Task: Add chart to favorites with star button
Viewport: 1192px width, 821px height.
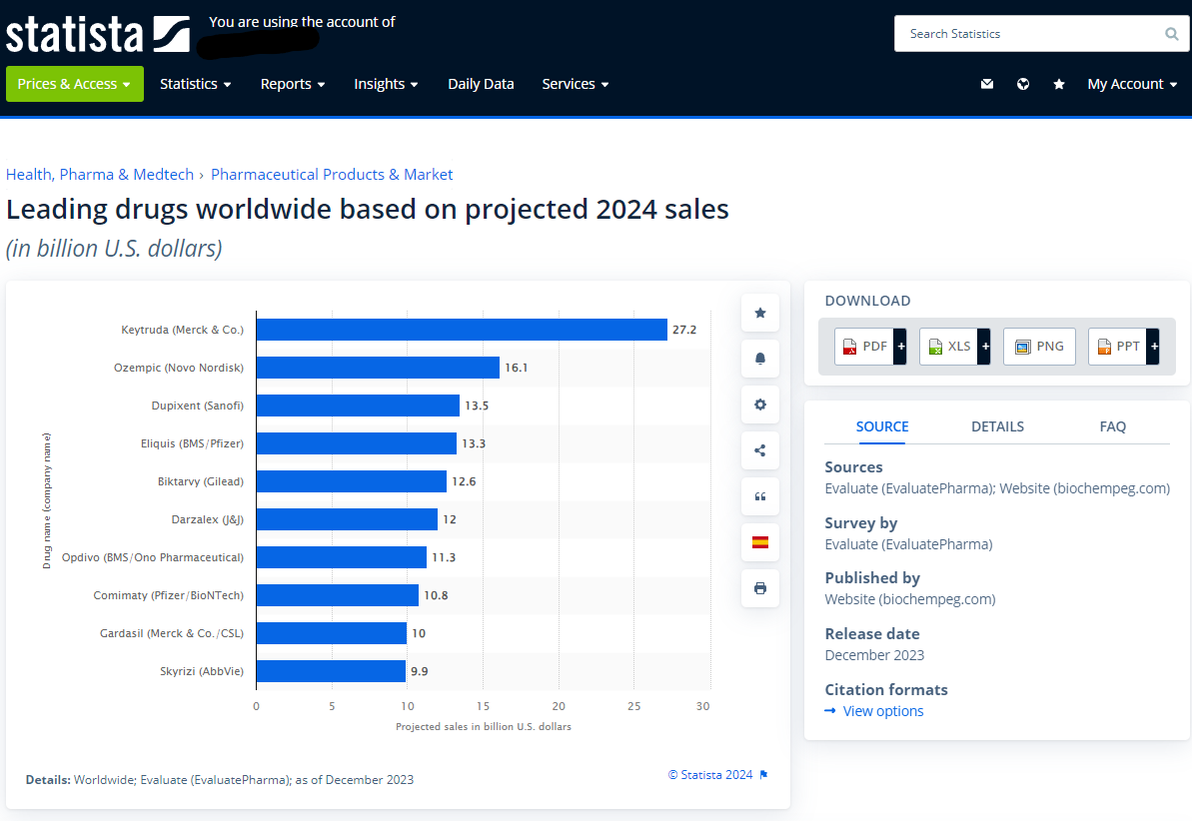Action: (760, 313)
